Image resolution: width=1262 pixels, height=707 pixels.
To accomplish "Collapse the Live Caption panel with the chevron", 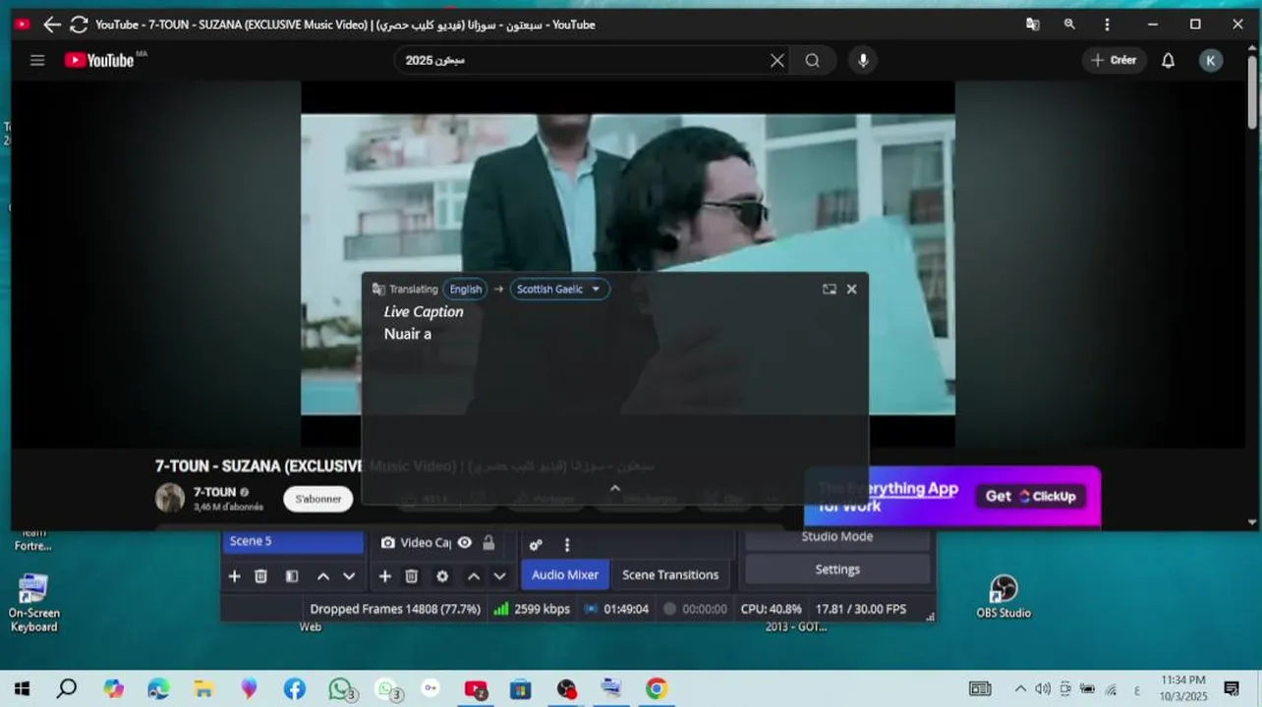I will click(x=615, y=488).
